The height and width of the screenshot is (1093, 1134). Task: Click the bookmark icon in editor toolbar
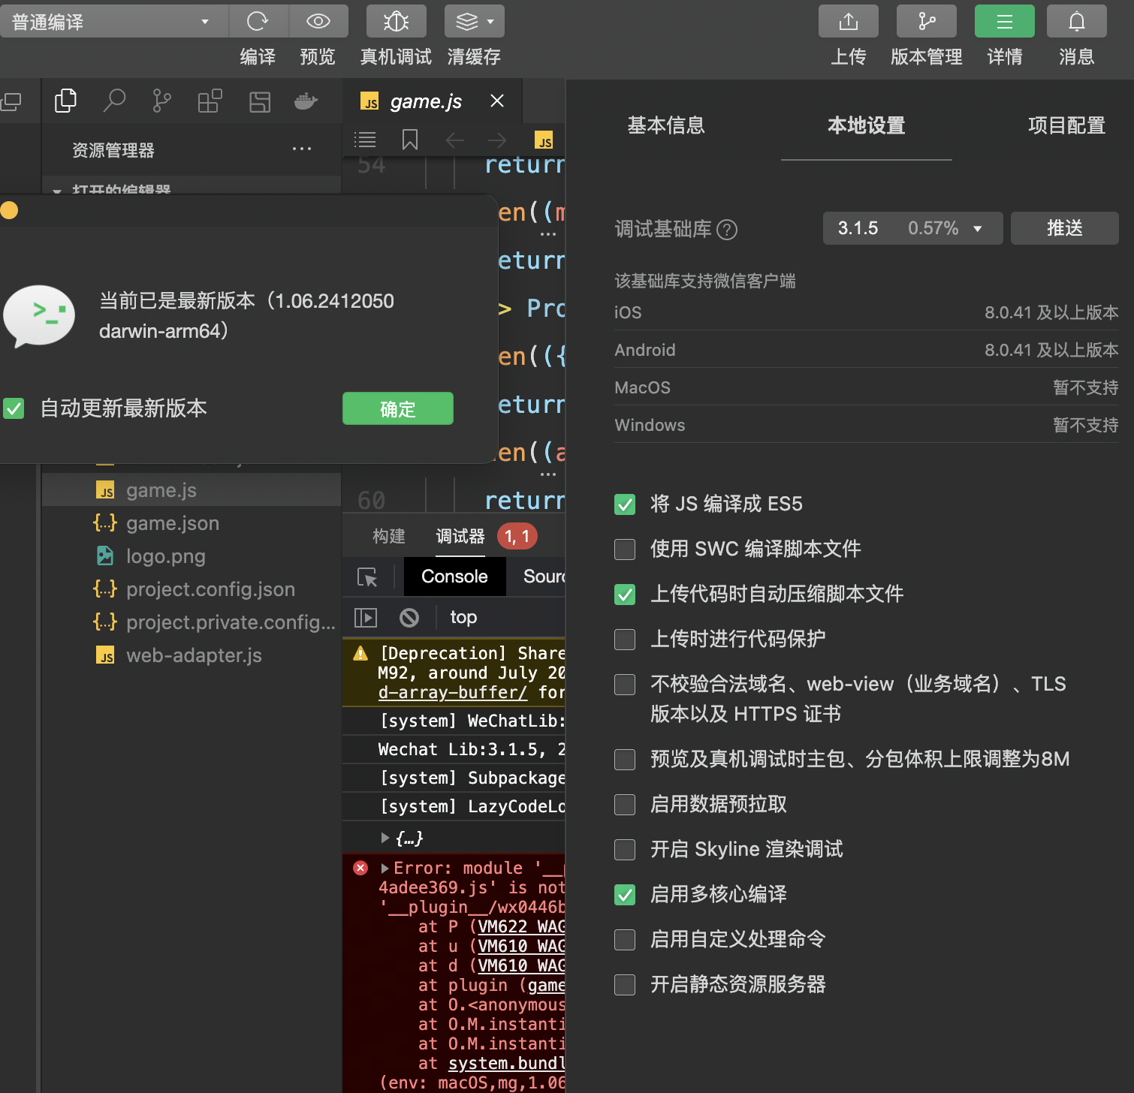[x=410, y=140]
